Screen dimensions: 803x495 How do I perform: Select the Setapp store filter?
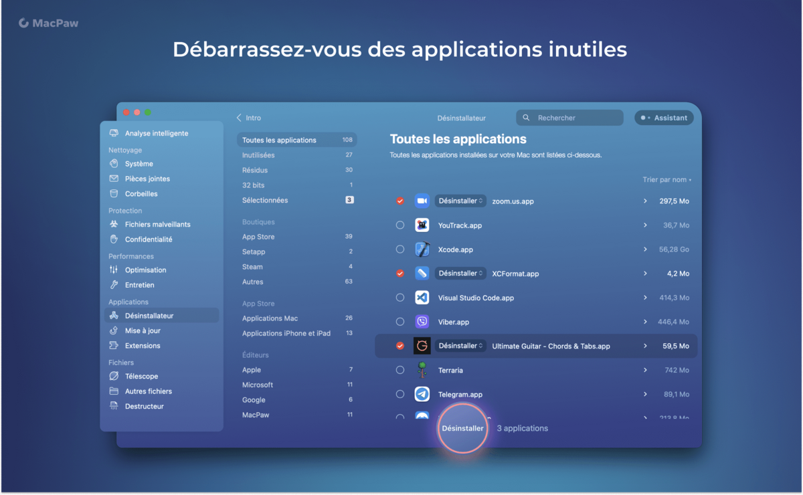point(297,252)
